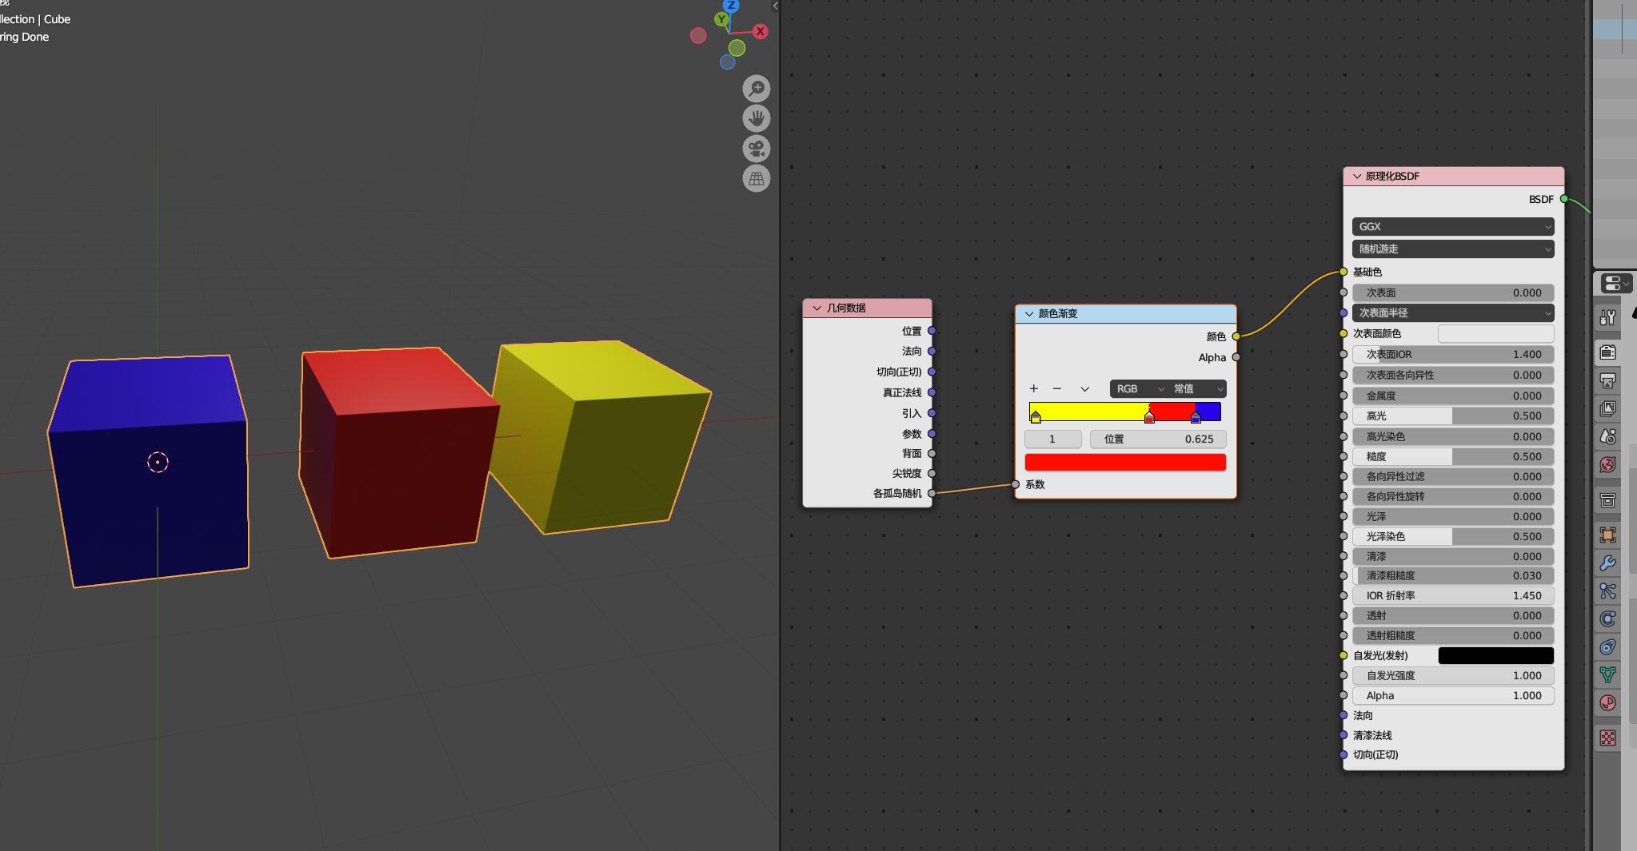The height and width of the screenshot is (851, 1637).
Task: Switch to the Render properties tab
Action: click(1607, 352)
